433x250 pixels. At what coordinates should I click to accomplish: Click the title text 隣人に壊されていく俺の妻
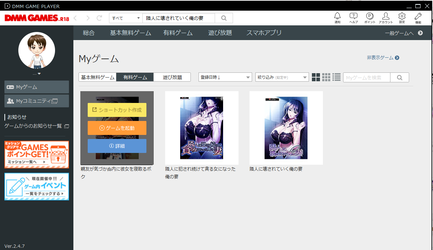(x=276, y=169)
